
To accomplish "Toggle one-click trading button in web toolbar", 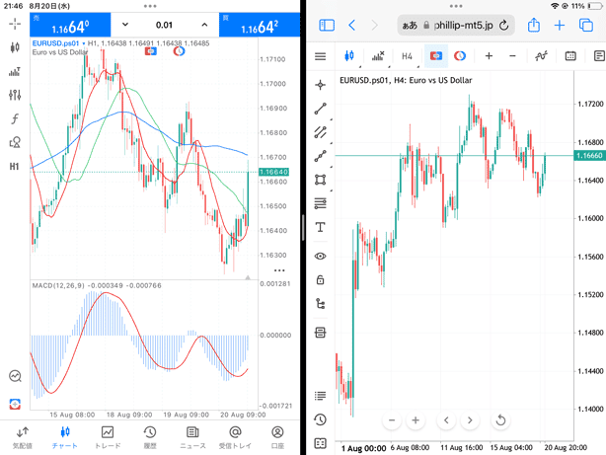I will click(x=436, y=56).
